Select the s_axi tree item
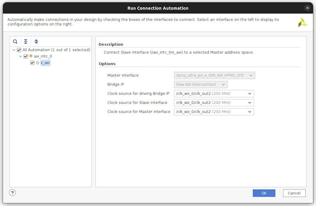 click(45, 63)
